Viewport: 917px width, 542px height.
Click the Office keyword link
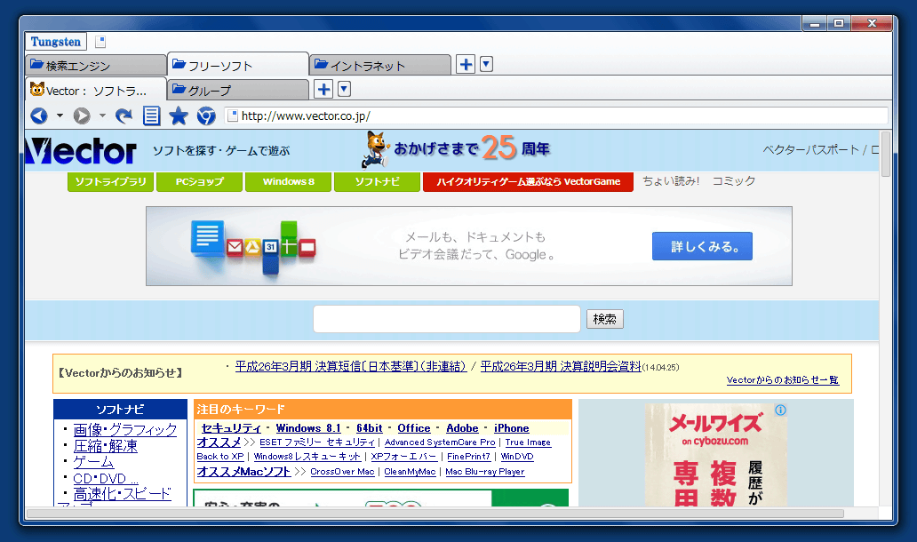click(x=414, y=428)
